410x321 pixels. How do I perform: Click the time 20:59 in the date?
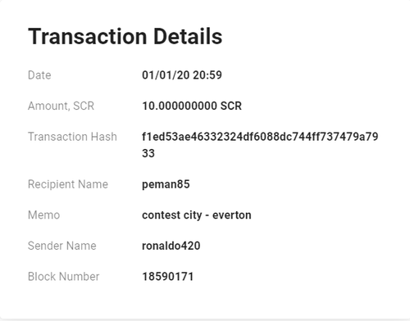(207, 75)
